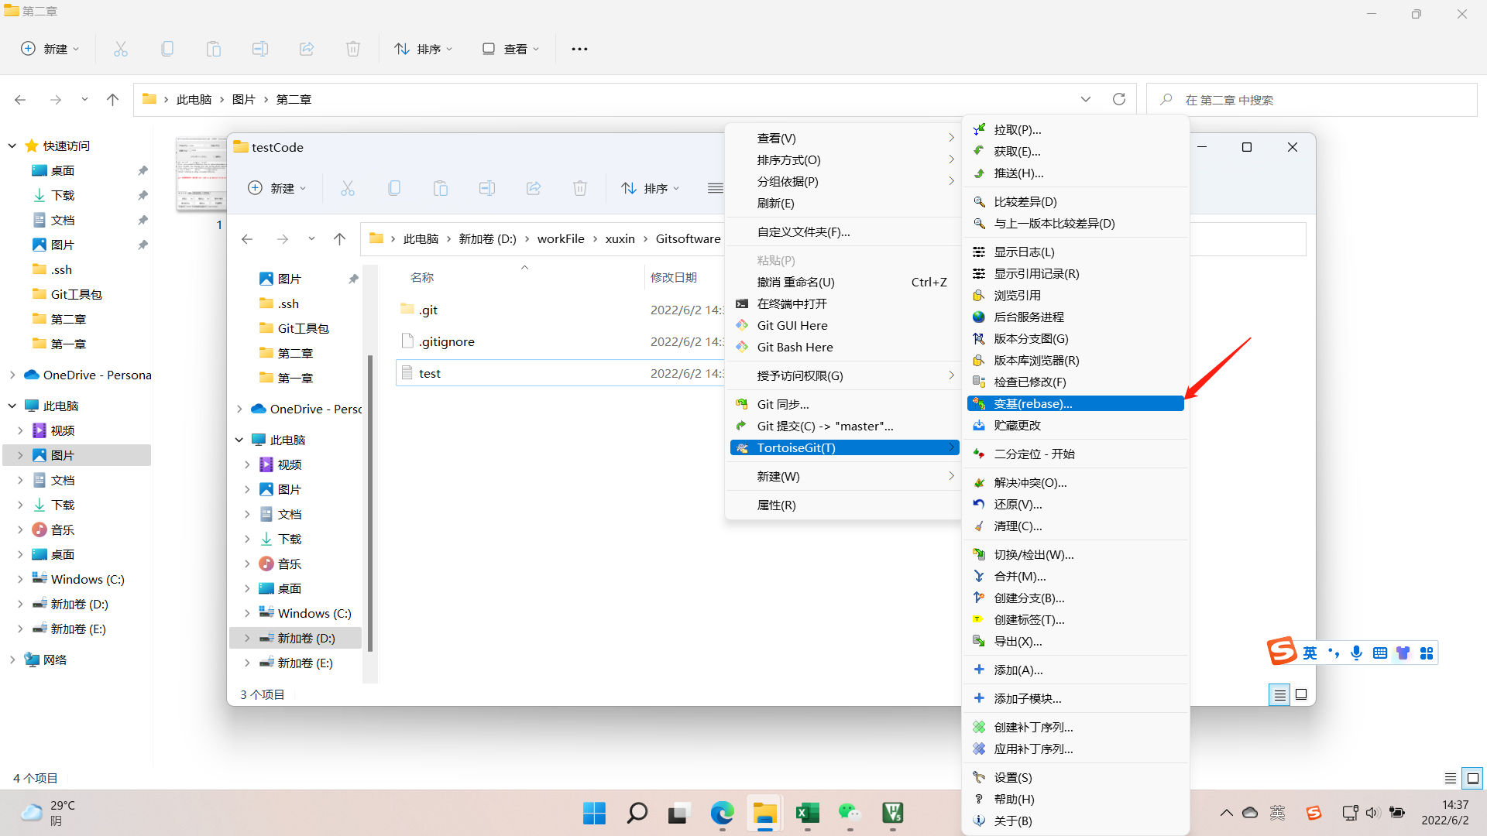This screenshot has width=1487, height=836.
Task: Expand OneDrive - Persona in left sidebar
Action: coord(12,375)
